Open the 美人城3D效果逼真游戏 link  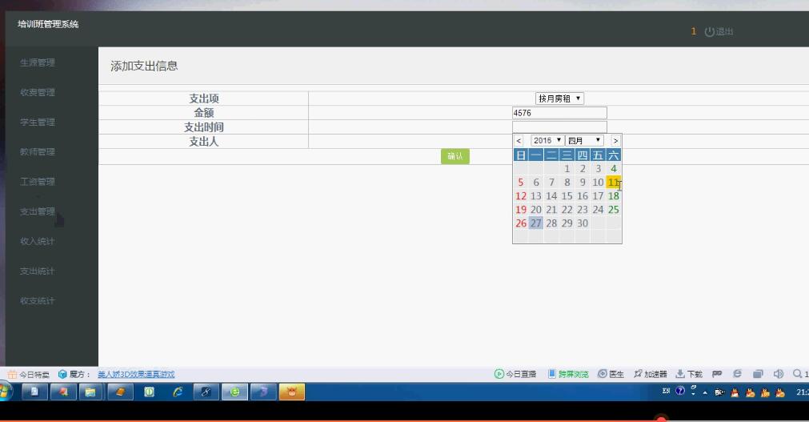coord(136,375)
